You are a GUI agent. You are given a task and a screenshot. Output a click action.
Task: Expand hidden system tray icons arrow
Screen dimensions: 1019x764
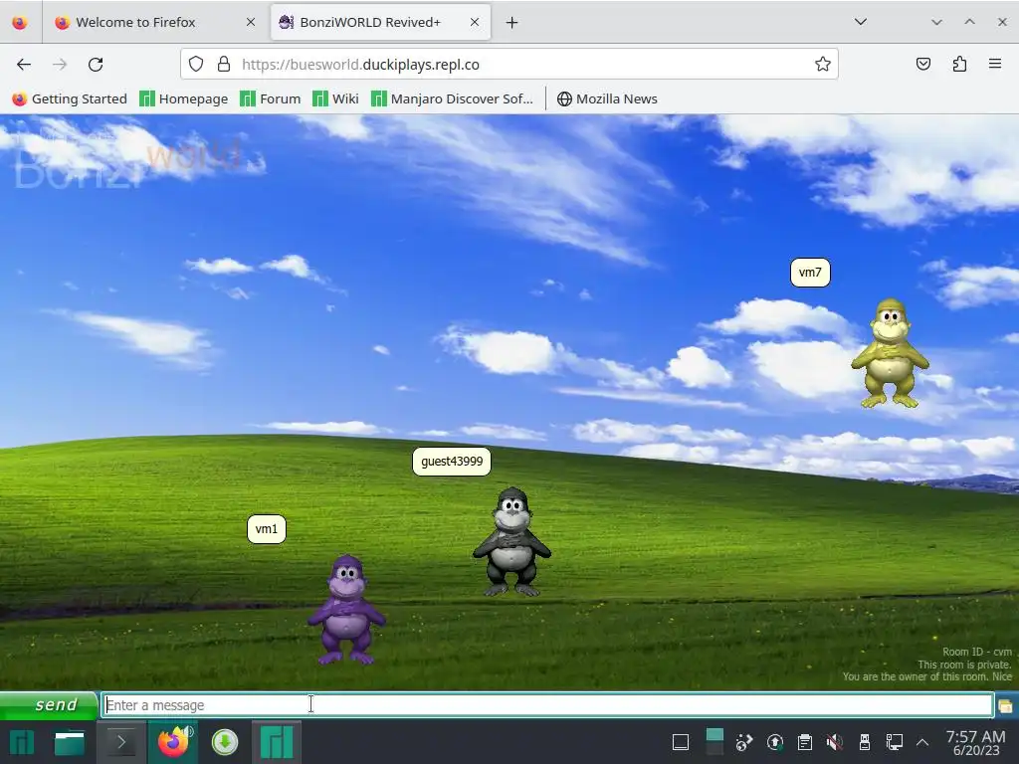[922, 742]
